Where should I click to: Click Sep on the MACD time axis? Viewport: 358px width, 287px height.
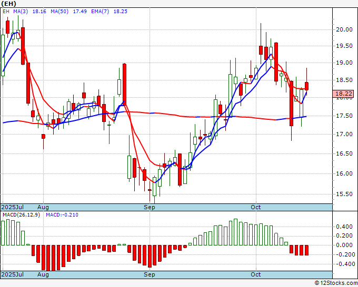(150, 274)
